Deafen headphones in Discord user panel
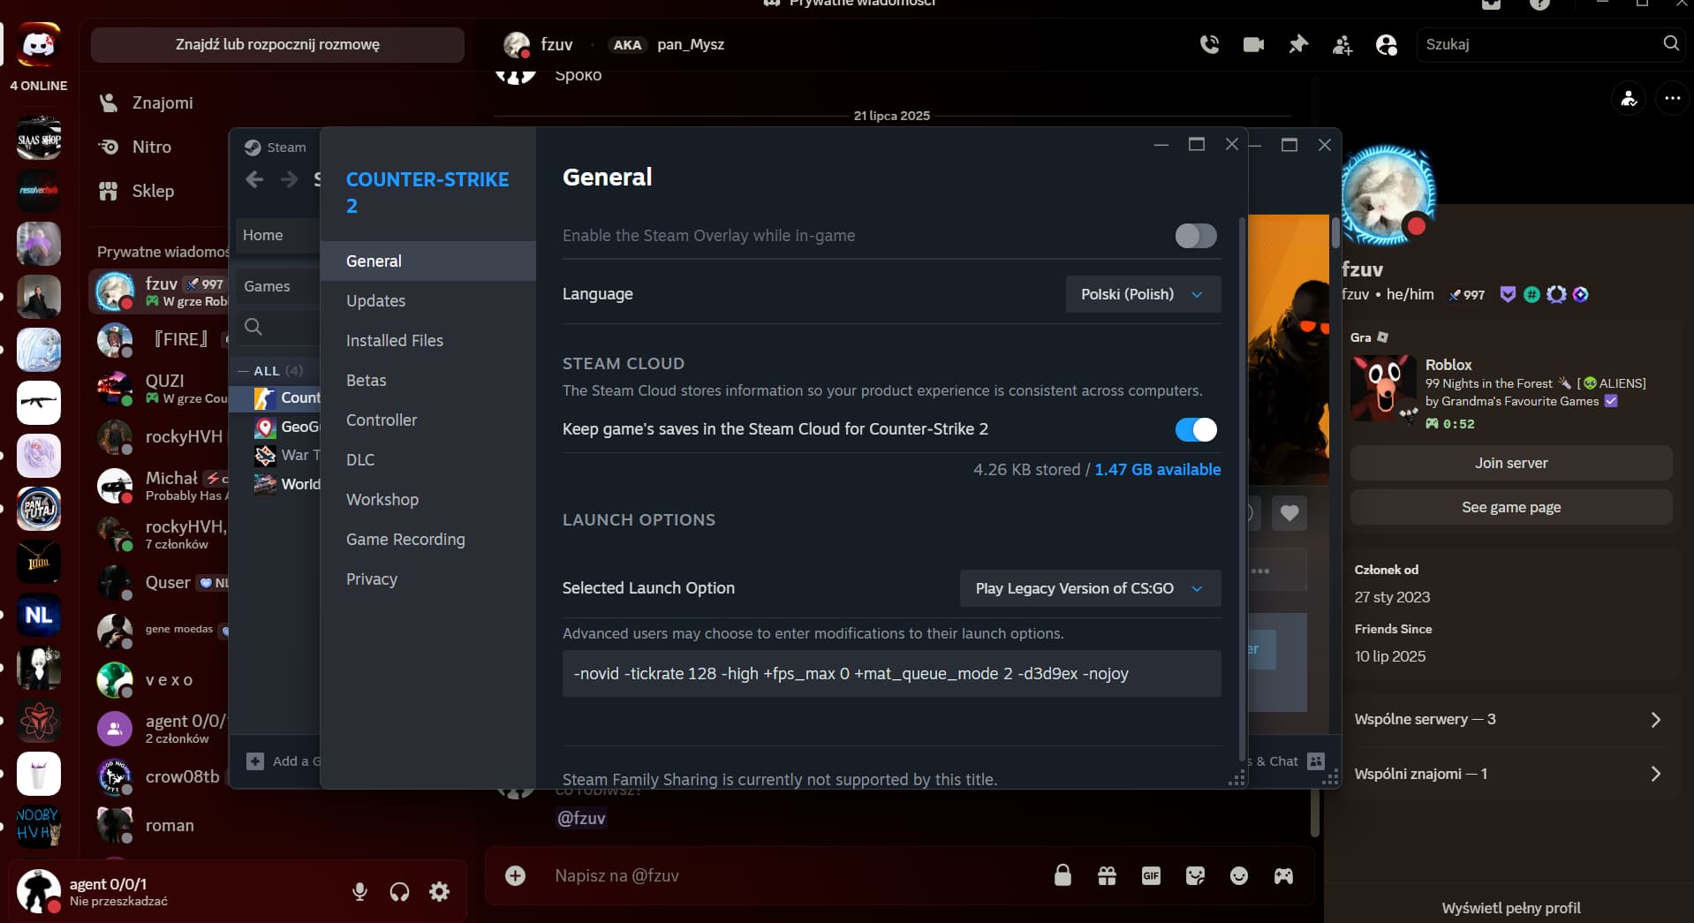Image resolution: width=1694 pixels, height=923 pixels. pyautogui.click(x=399, y=891)
